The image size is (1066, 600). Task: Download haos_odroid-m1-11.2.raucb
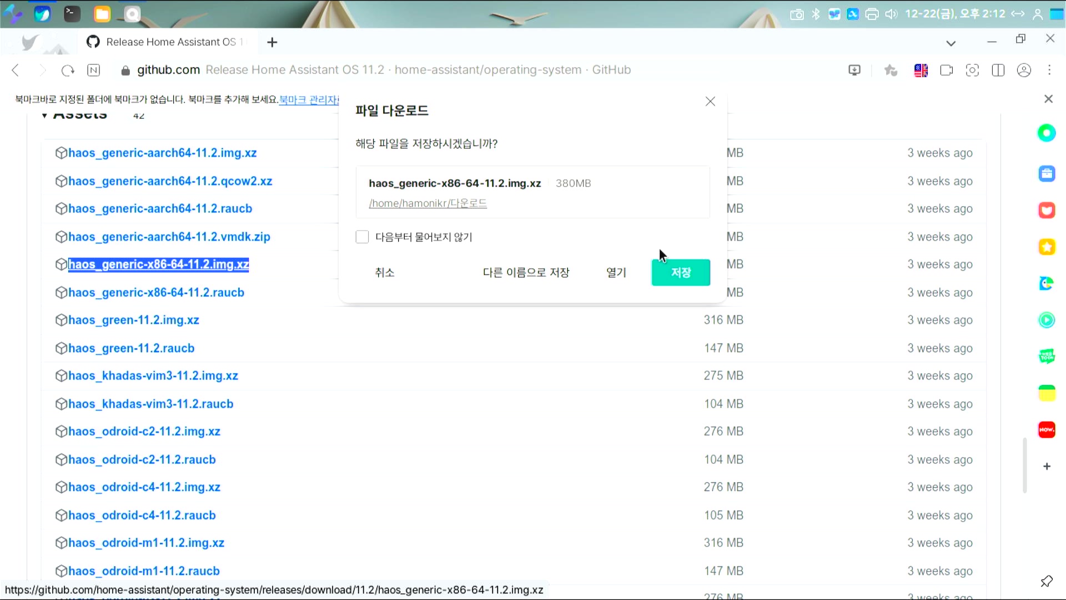click(x=144, y=571)
